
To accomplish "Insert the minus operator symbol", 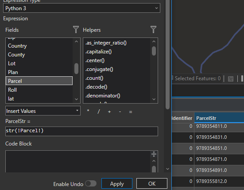I will (x=120, y=112).
